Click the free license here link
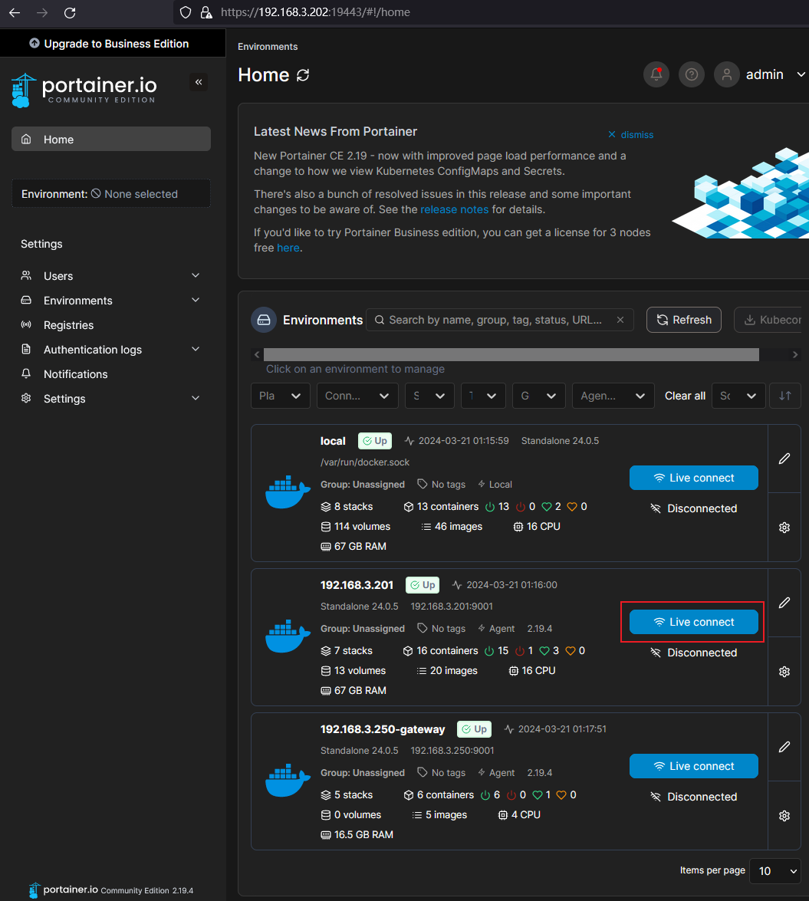The height and width of the screenshot is (901, 809). [288, 248]
